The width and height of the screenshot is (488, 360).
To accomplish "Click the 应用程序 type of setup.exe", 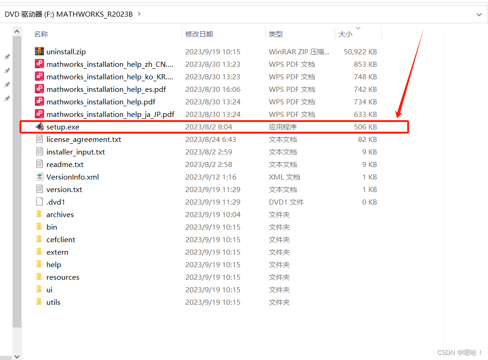I will point(283,127).
